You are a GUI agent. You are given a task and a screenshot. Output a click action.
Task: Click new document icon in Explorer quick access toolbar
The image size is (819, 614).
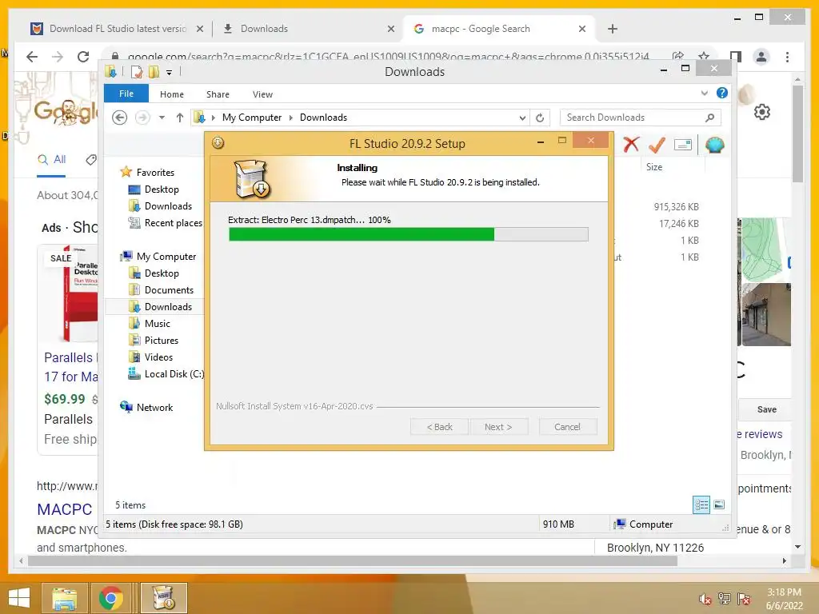click(136, 71)
